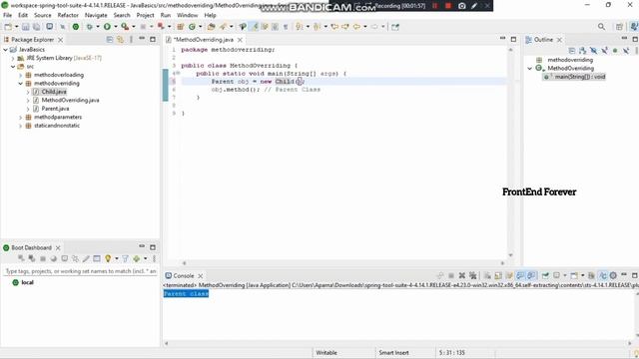Toggle Scroll Lock in Console toolbar
The height and width of the screenshot is (359, 639).
click(498, 275)
